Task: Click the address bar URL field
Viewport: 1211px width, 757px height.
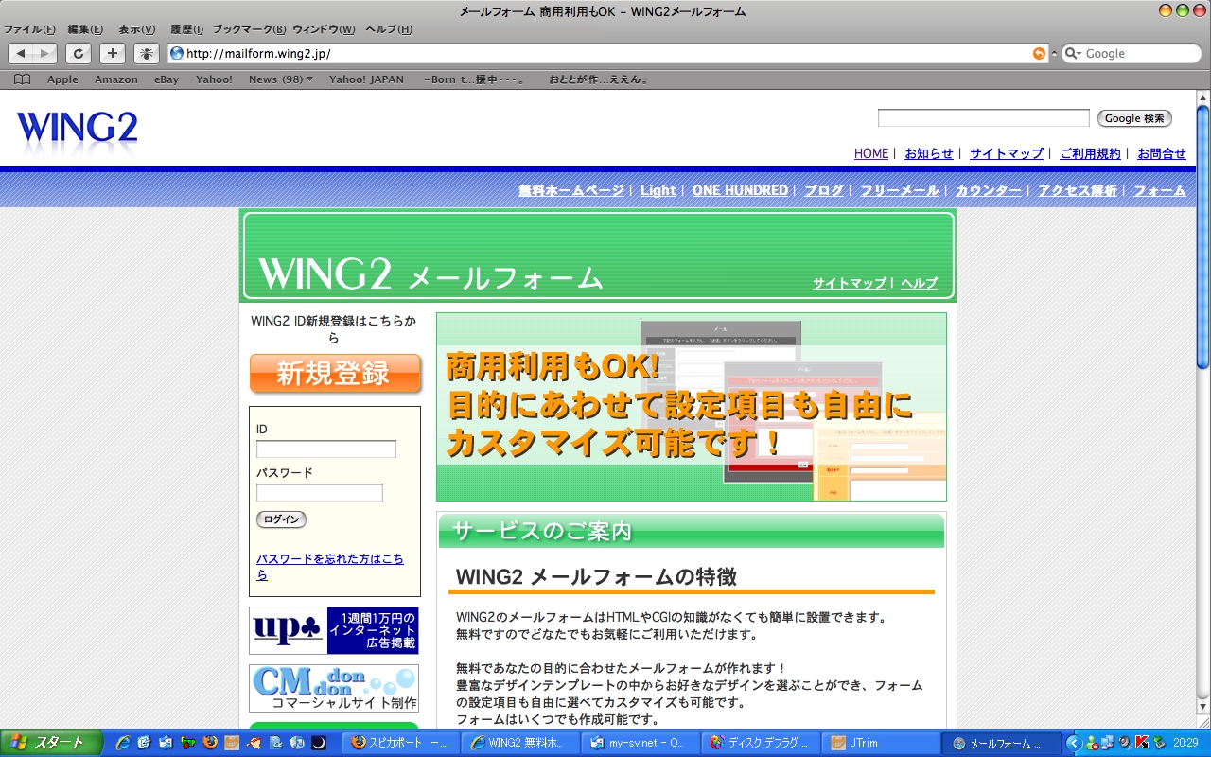Action: tap(608, 54)
